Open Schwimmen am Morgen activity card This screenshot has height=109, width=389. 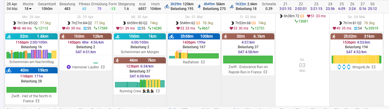pos(140,44)
